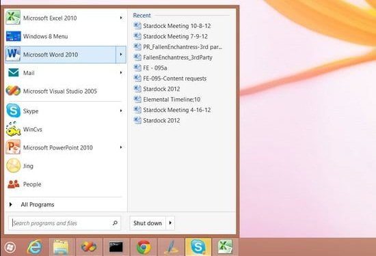Select the Mail label
The image size is (376, 256).
(29, 73)
